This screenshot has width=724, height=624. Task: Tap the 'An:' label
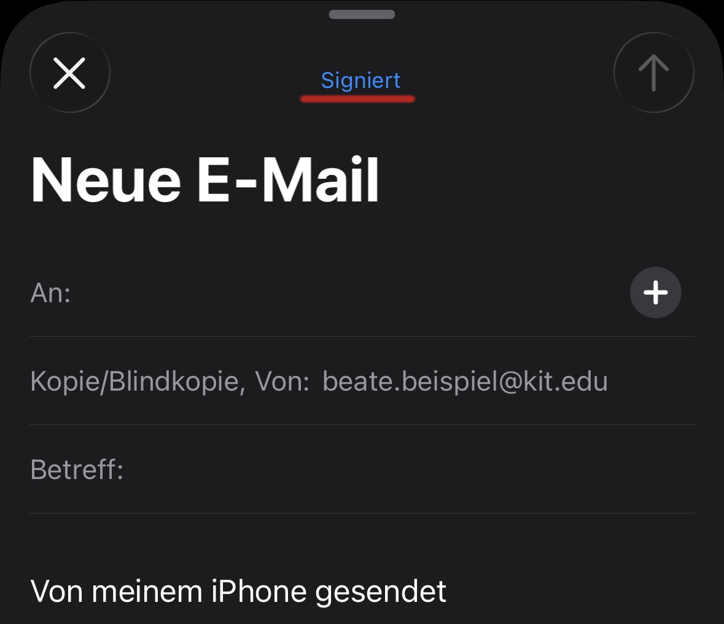tap(50, 293)
